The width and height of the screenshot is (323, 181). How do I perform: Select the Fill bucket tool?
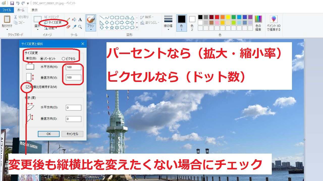[74, 19]
